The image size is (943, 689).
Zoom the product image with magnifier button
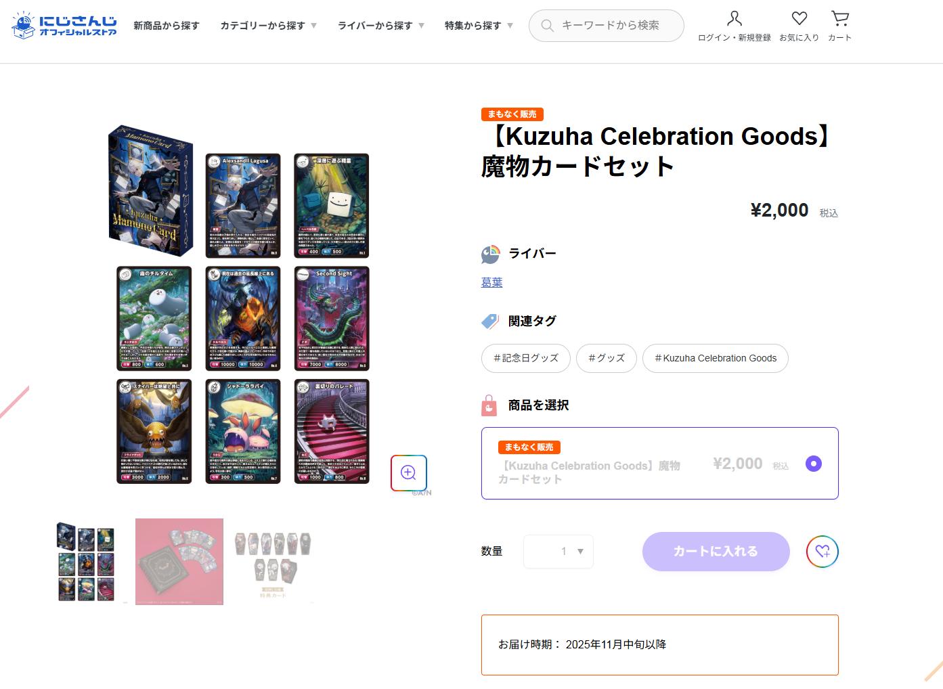pyautogui.click(x=408, y=472)
